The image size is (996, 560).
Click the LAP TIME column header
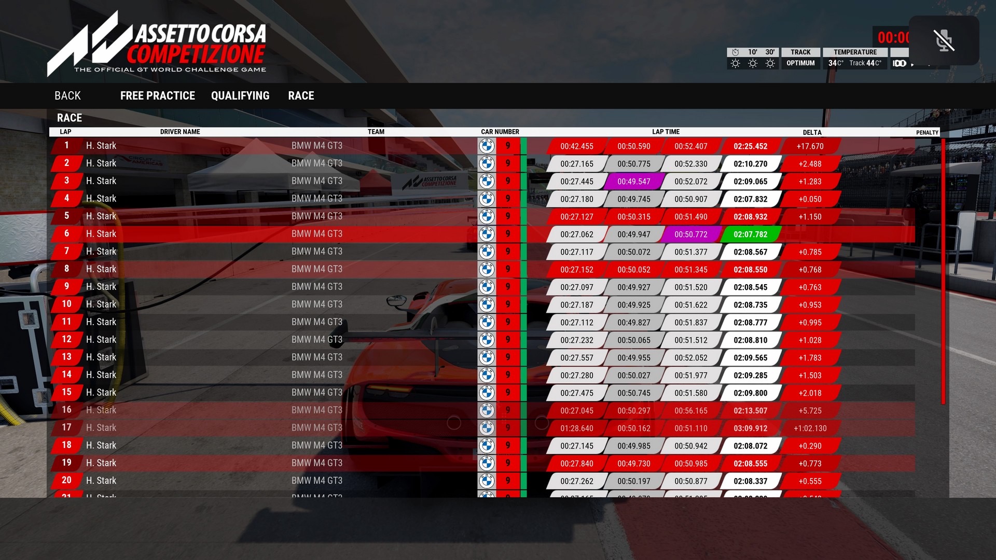[666, 132]
